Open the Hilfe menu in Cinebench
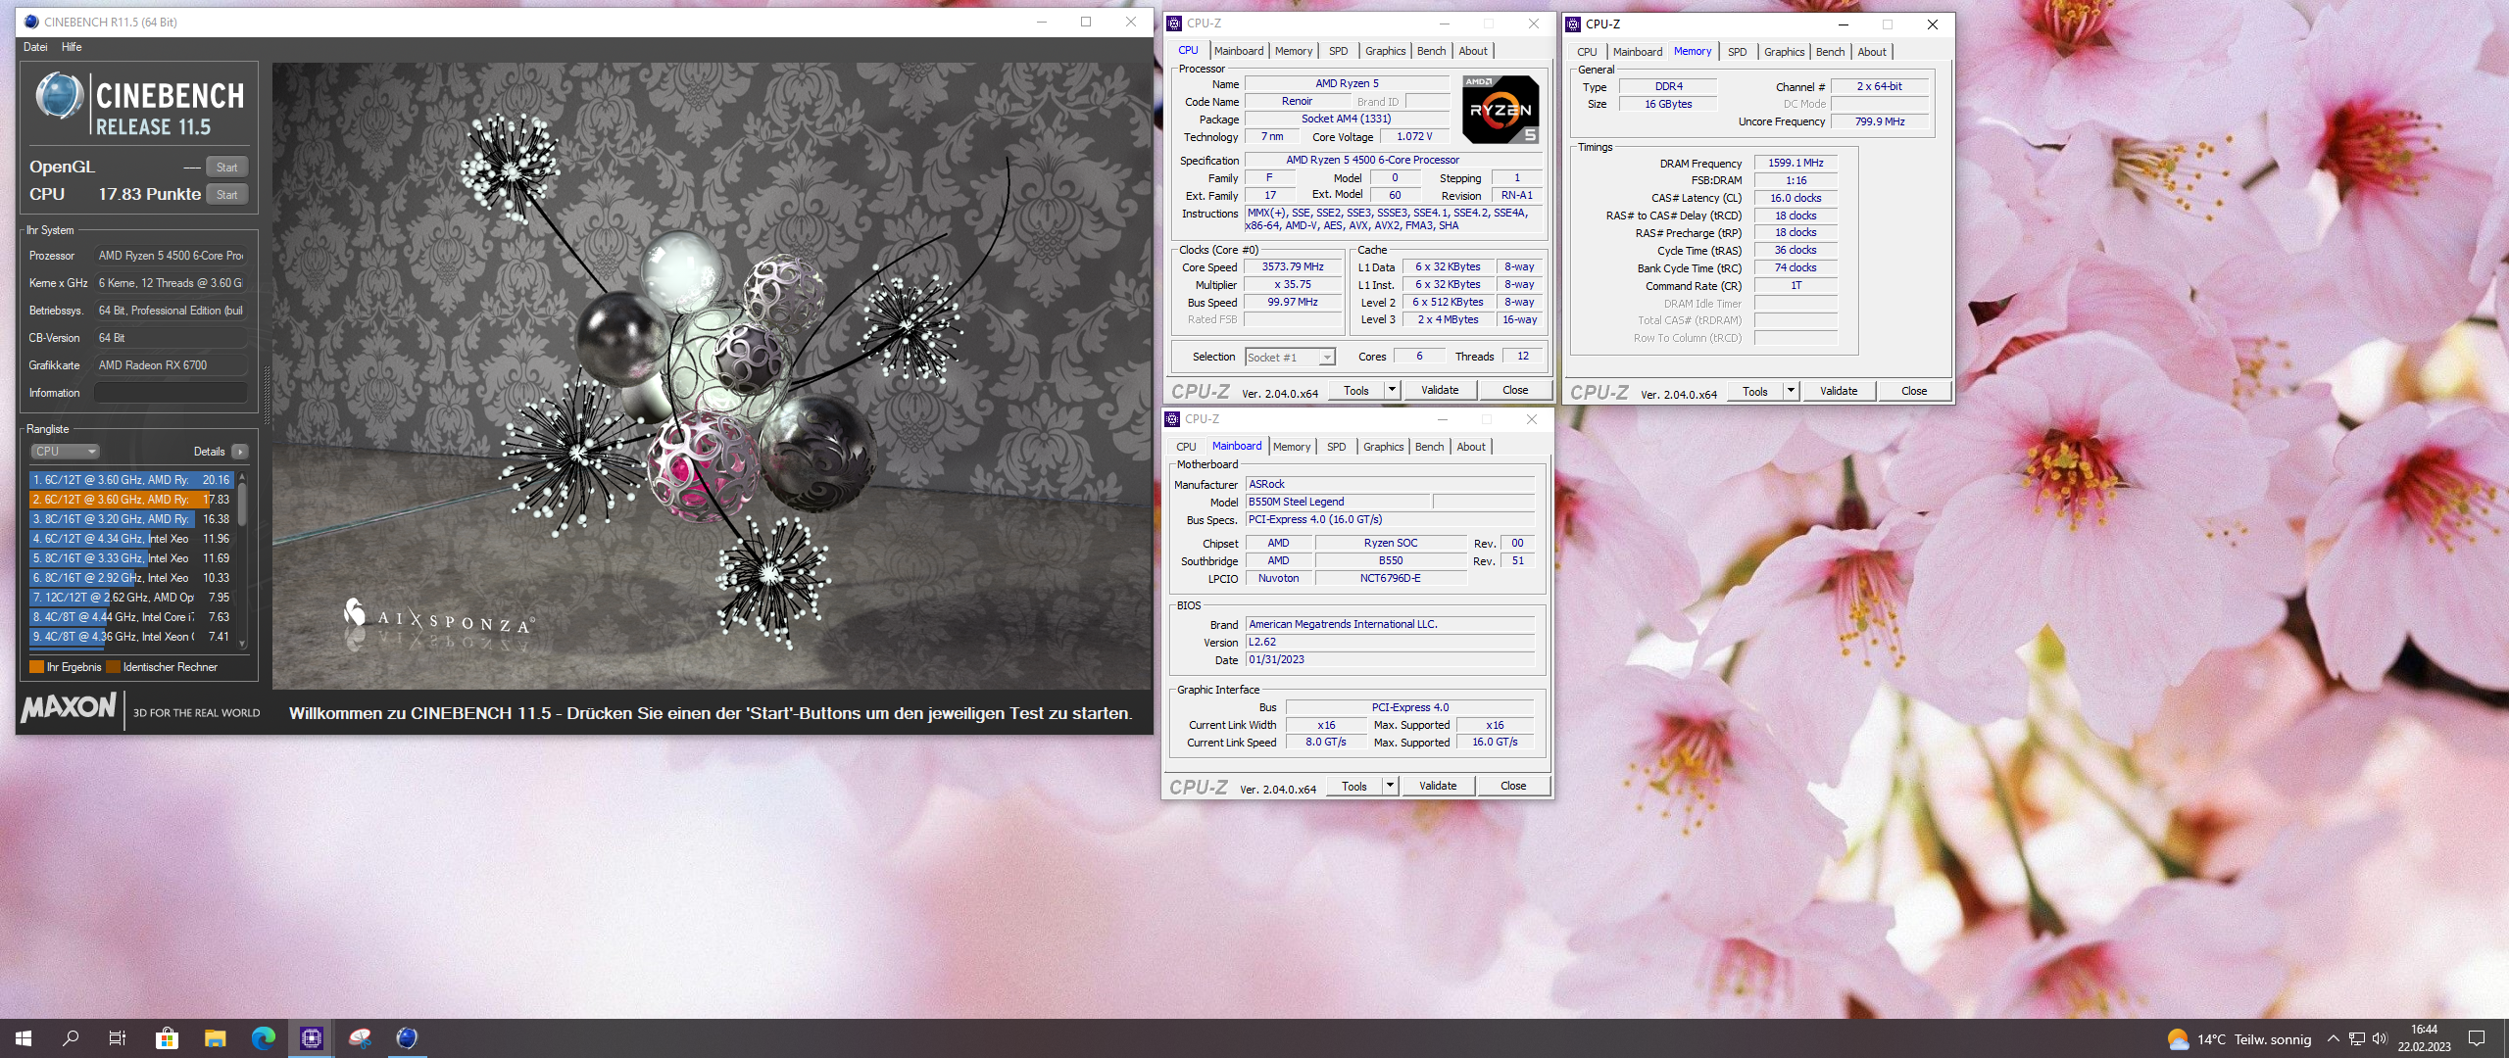 pos(72,47)
